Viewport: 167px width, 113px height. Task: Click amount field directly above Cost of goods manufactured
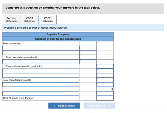coord(105,94)
